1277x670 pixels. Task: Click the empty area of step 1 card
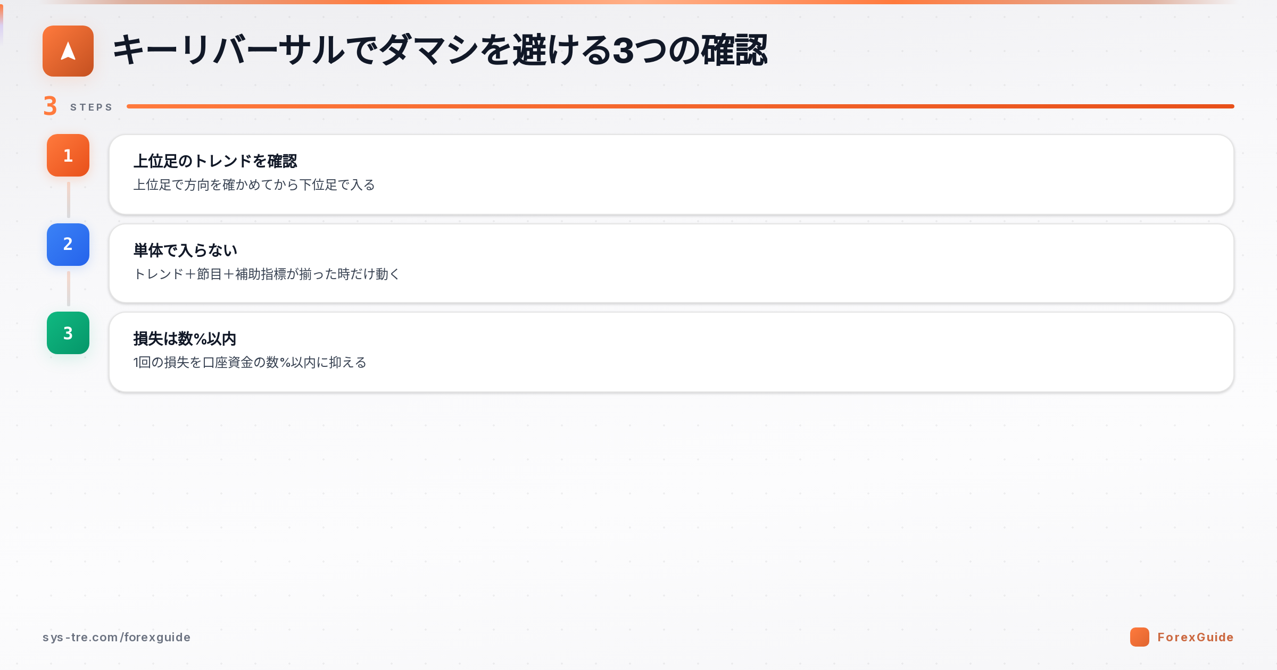point(798,174)
